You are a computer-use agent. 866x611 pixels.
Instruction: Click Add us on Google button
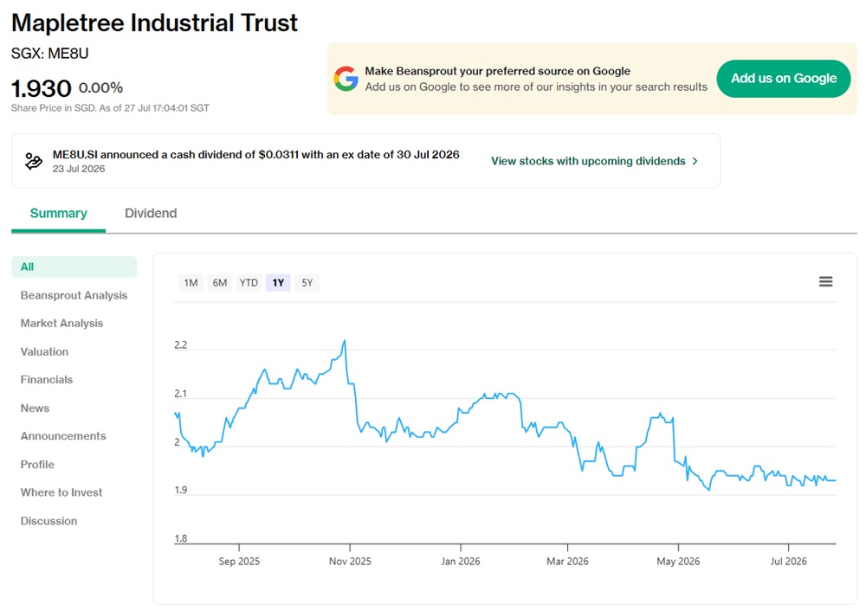click(x=783, y=79)
